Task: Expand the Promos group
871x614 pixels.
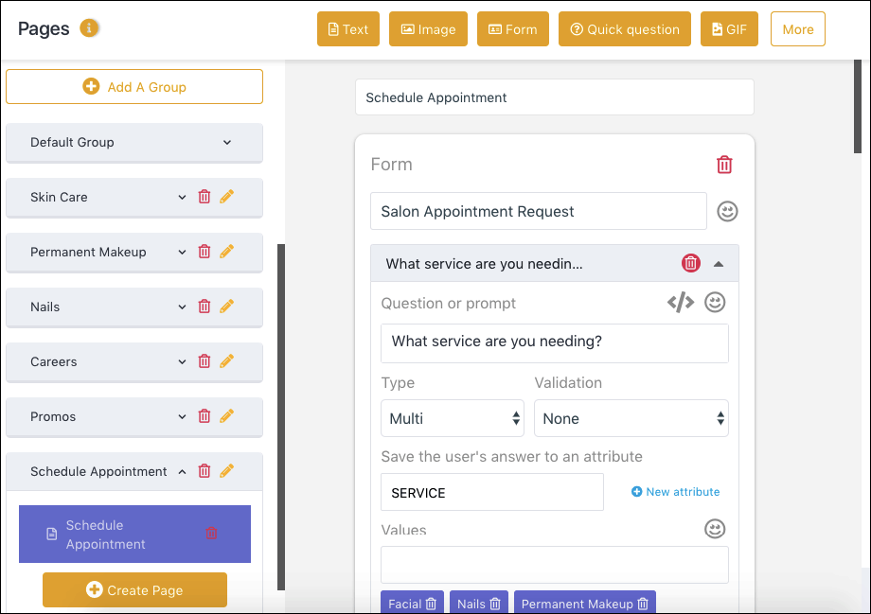Action: pyautogui.click(x=182, y=417)
